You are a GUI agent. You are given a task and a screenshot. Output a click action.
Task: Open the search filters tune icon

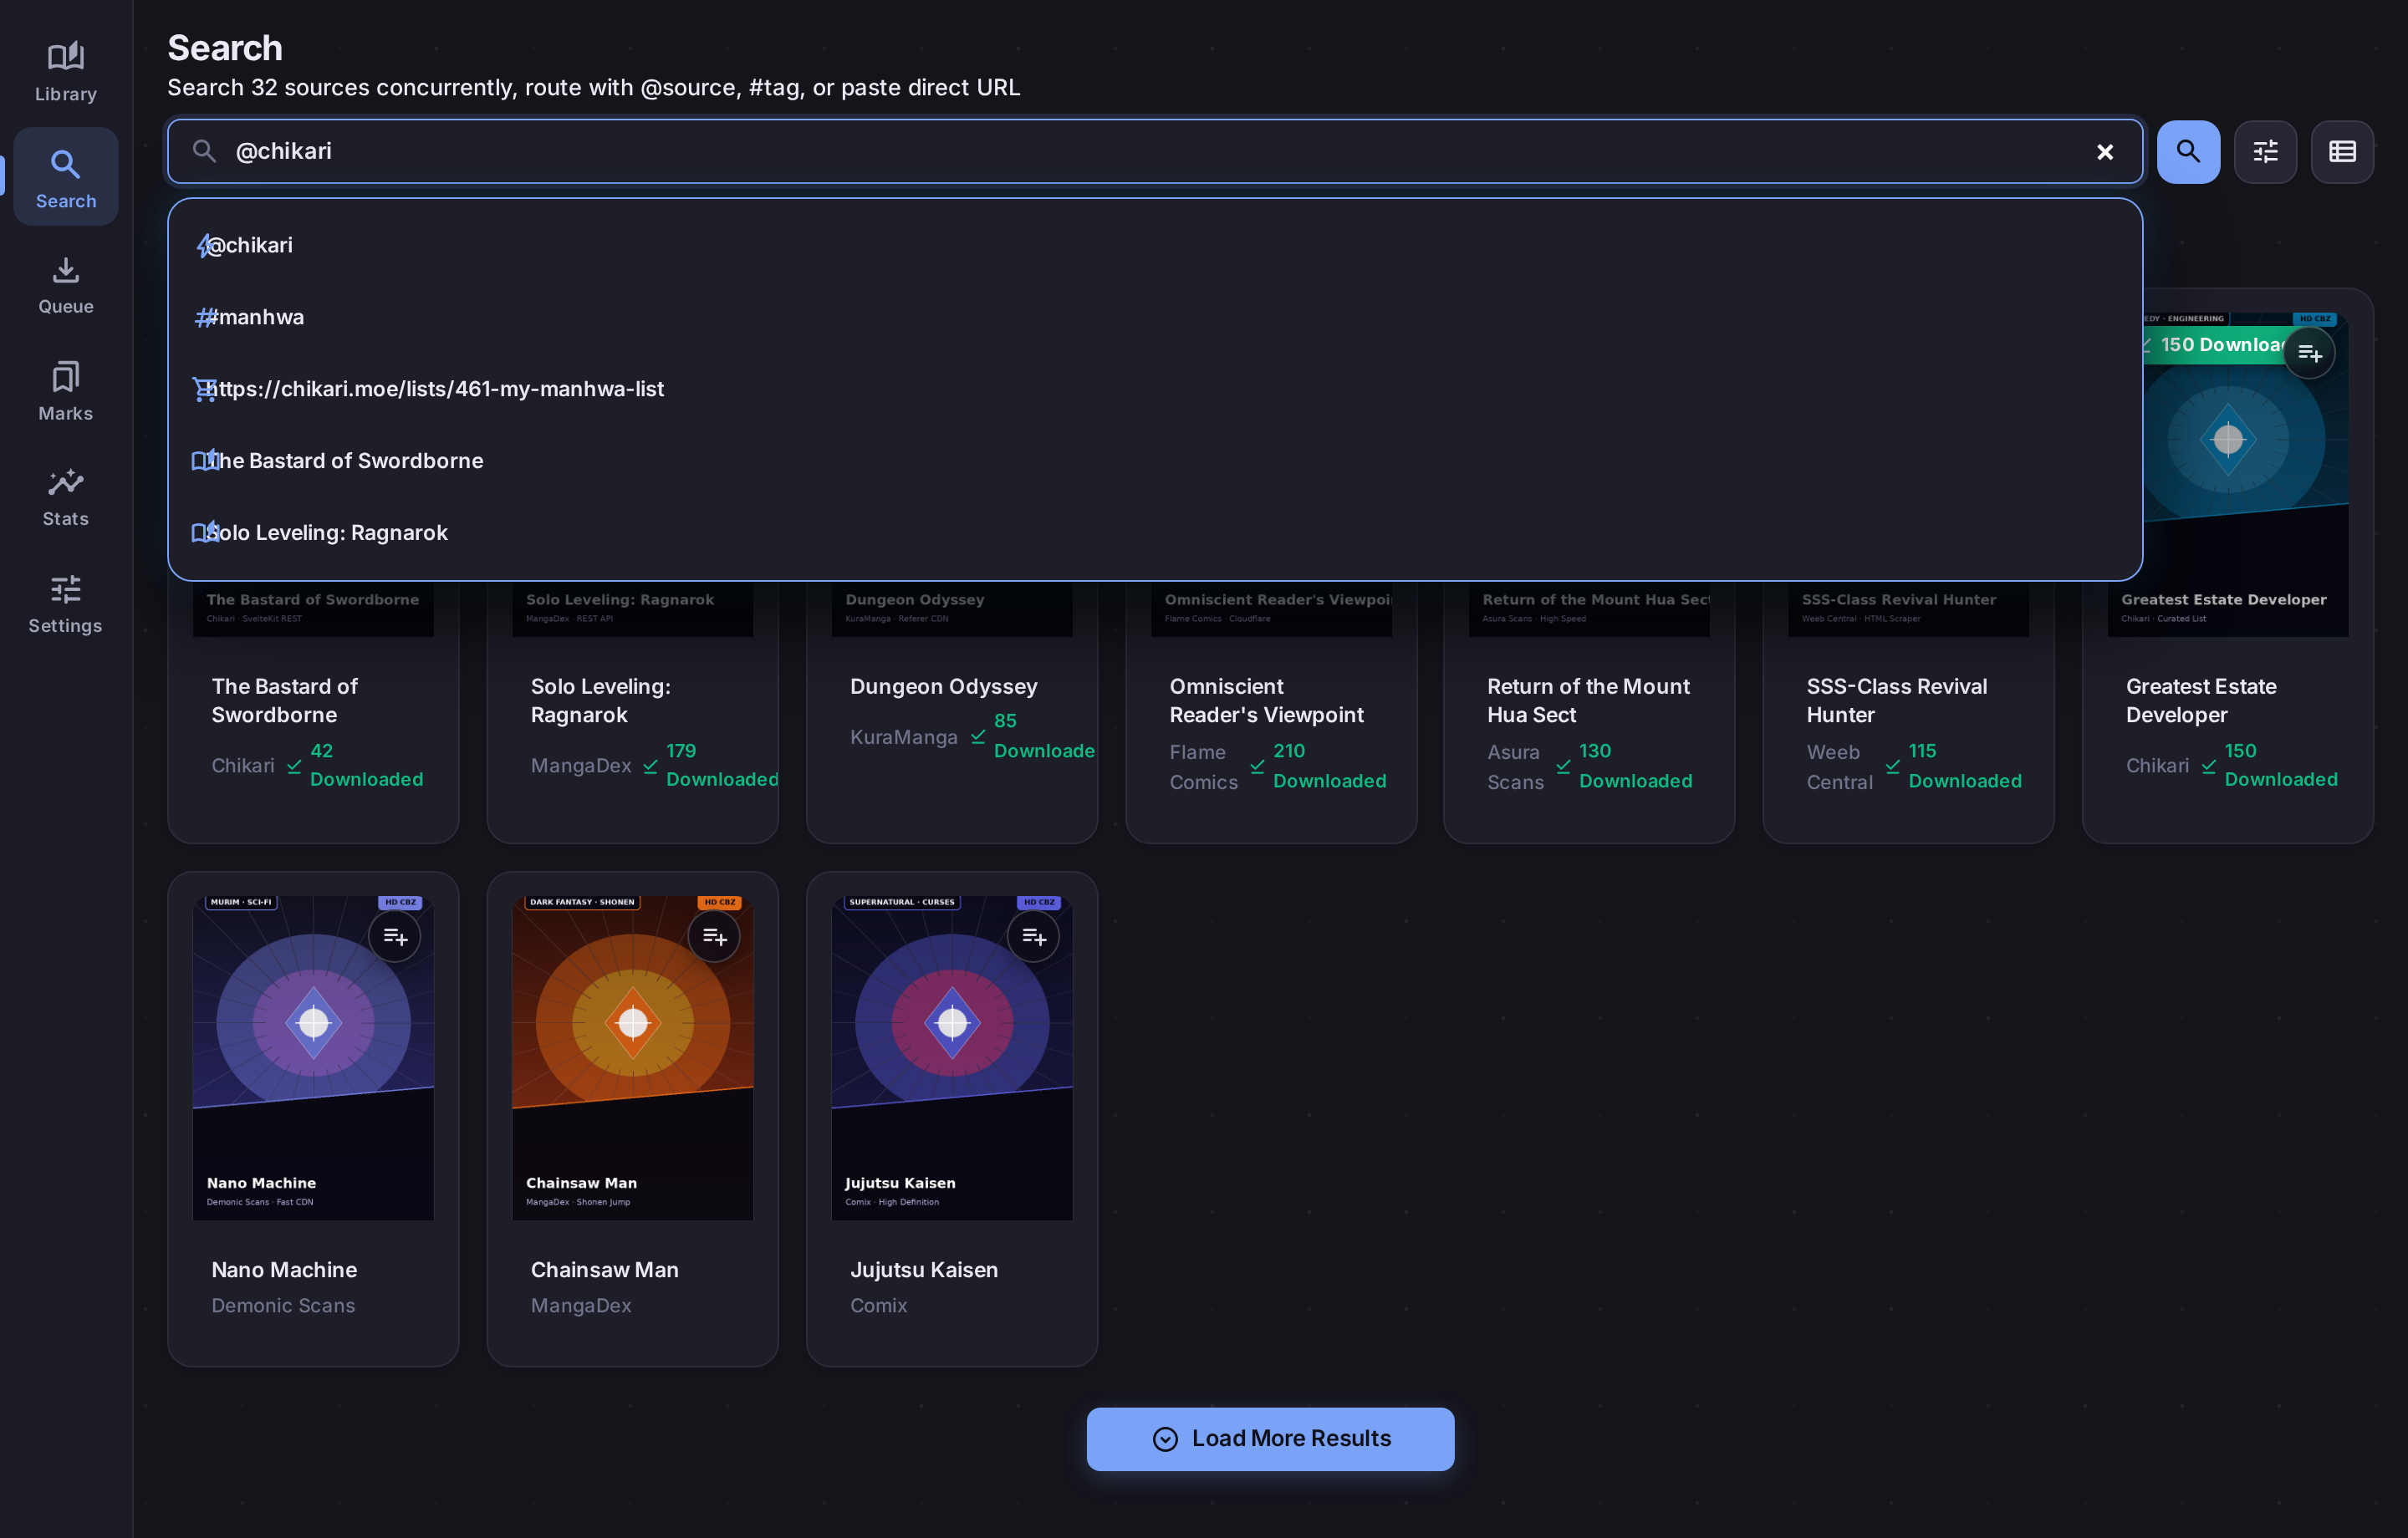2265,152
